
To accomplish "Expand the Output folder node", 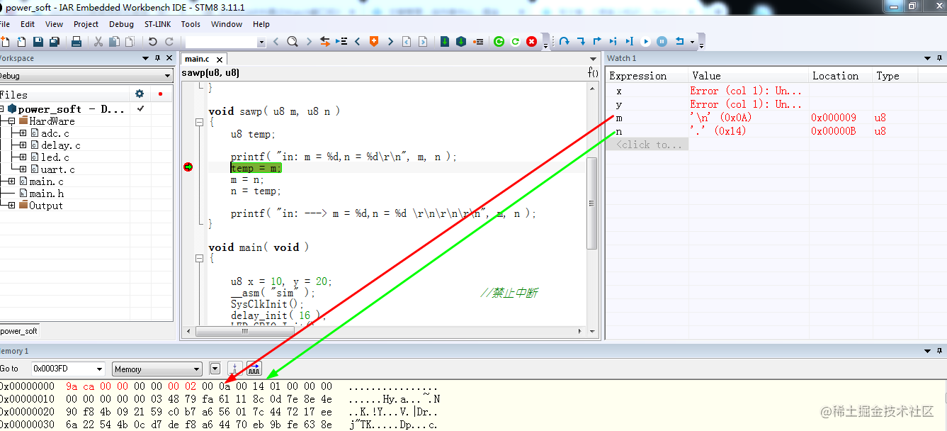I will (x=12, y=205).
